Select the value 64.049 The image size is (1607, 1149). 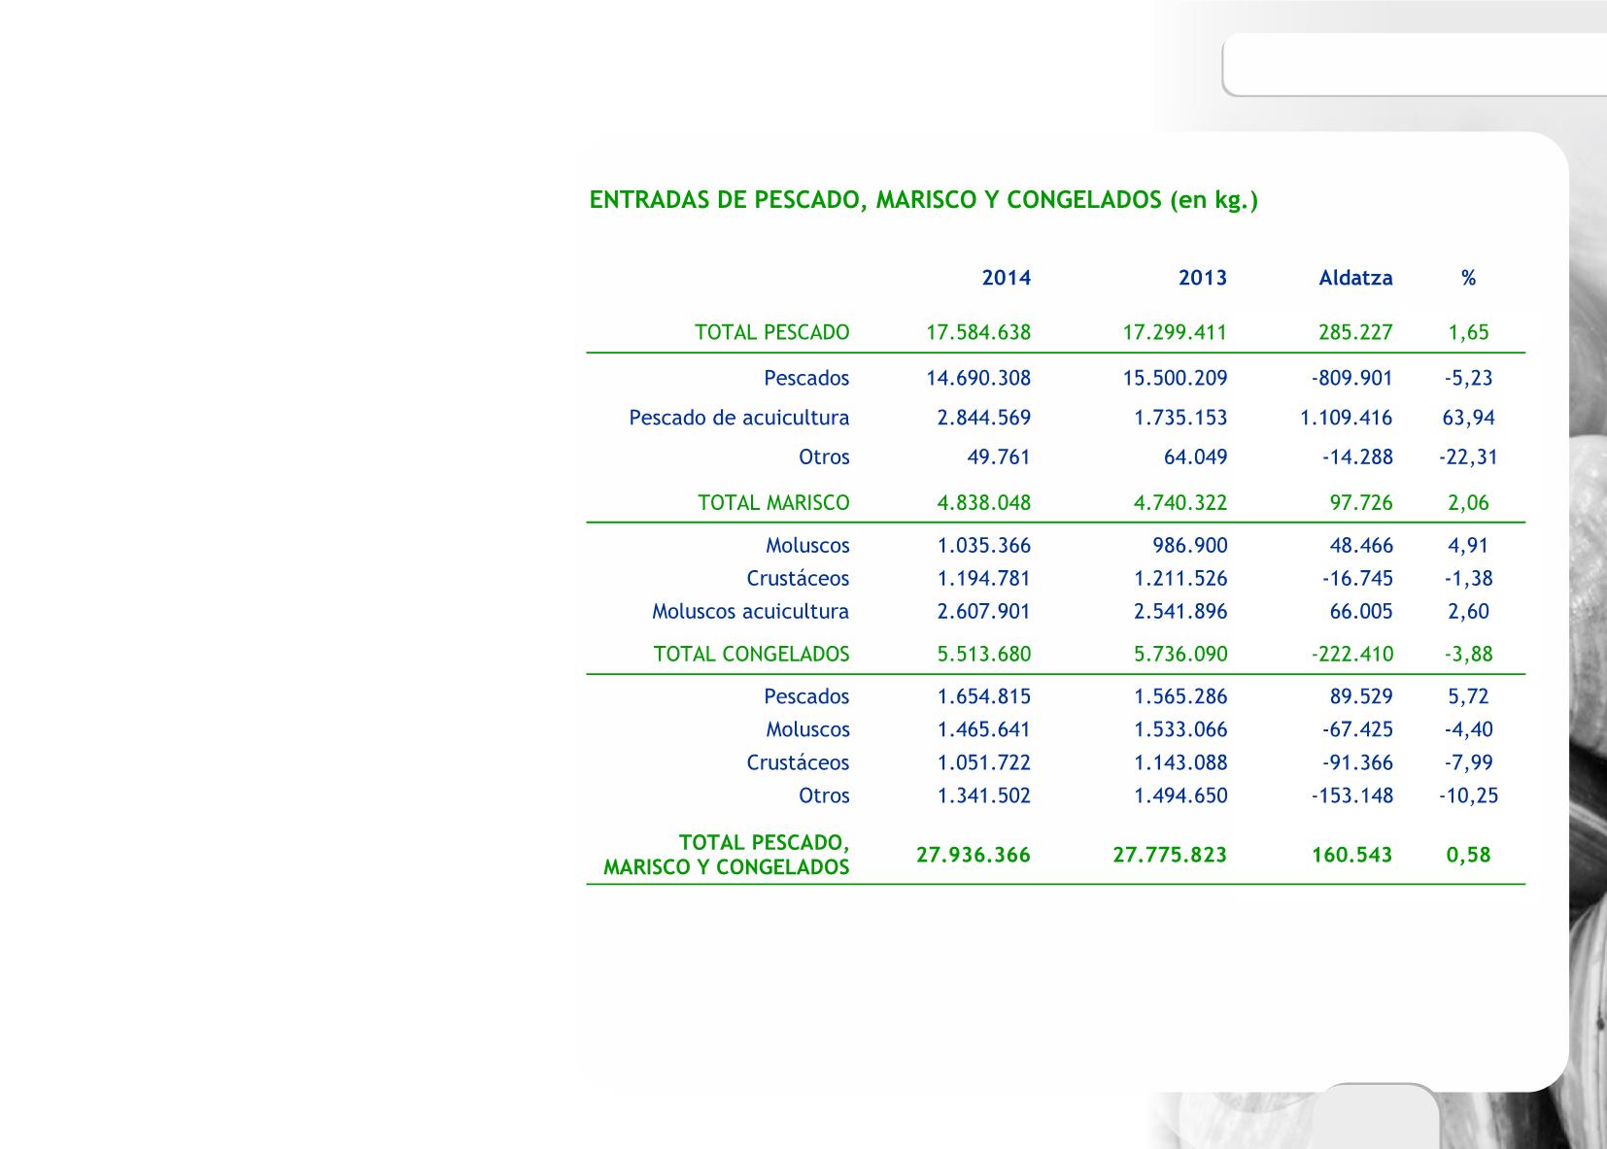1196,456
